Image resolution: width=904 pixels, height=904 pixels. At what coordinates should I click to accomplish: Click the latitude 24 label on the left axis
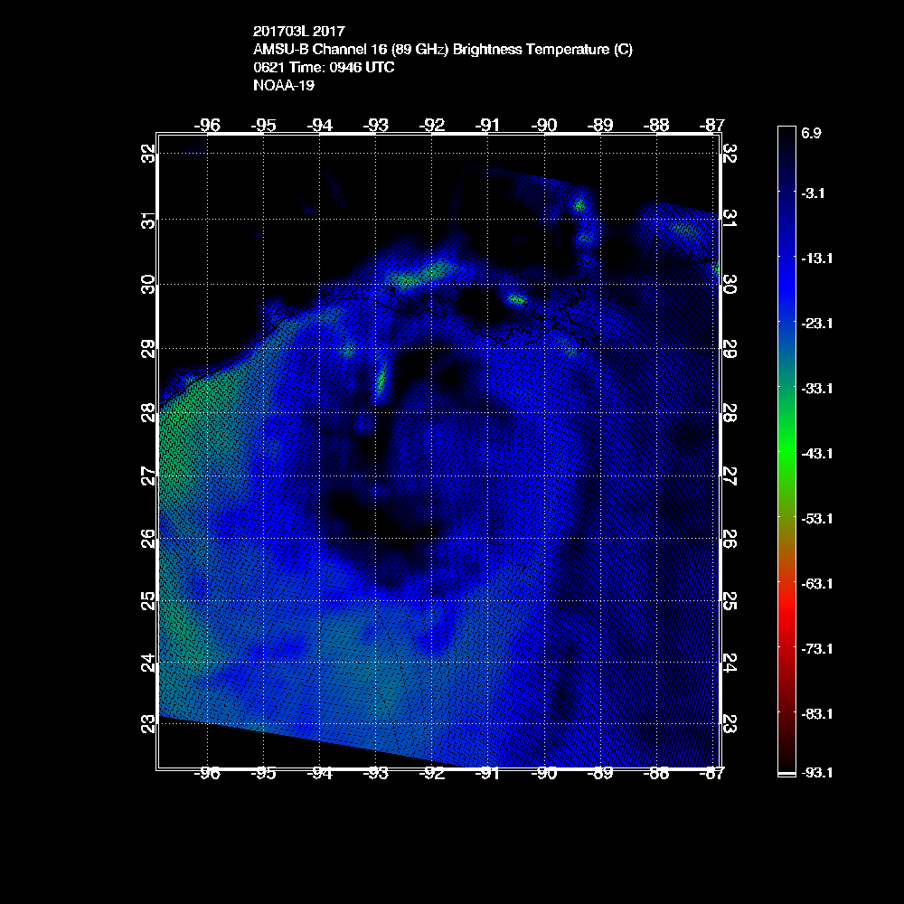(x=148, y=663)
